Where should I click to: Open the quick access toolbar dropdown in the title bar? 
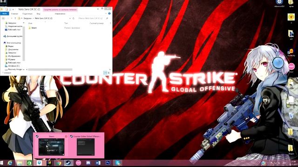point(13,9)
